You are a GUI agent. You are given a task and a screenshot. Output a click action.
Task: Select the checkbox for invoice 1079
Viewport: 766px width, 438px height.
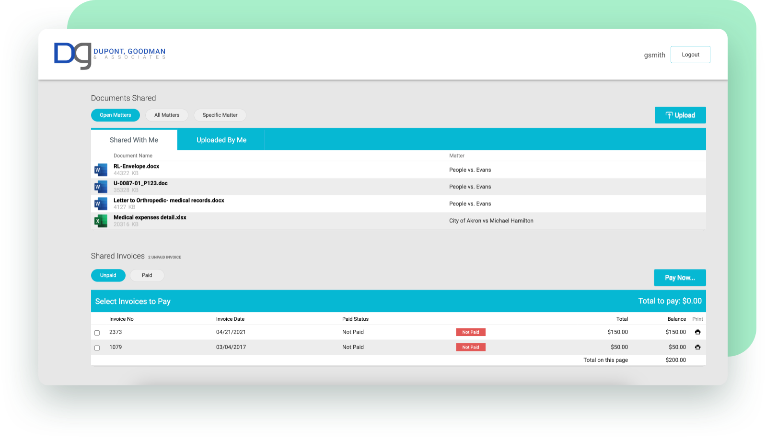pos(97,348)
